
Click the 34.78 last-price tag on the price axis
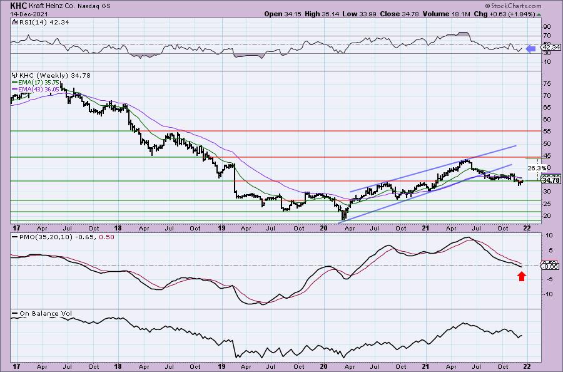[x=552, y=180]
